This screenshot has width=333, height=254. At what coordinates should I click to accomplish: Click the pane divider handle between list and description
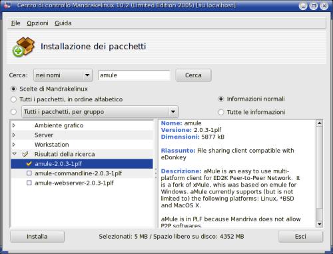(156, 174)
